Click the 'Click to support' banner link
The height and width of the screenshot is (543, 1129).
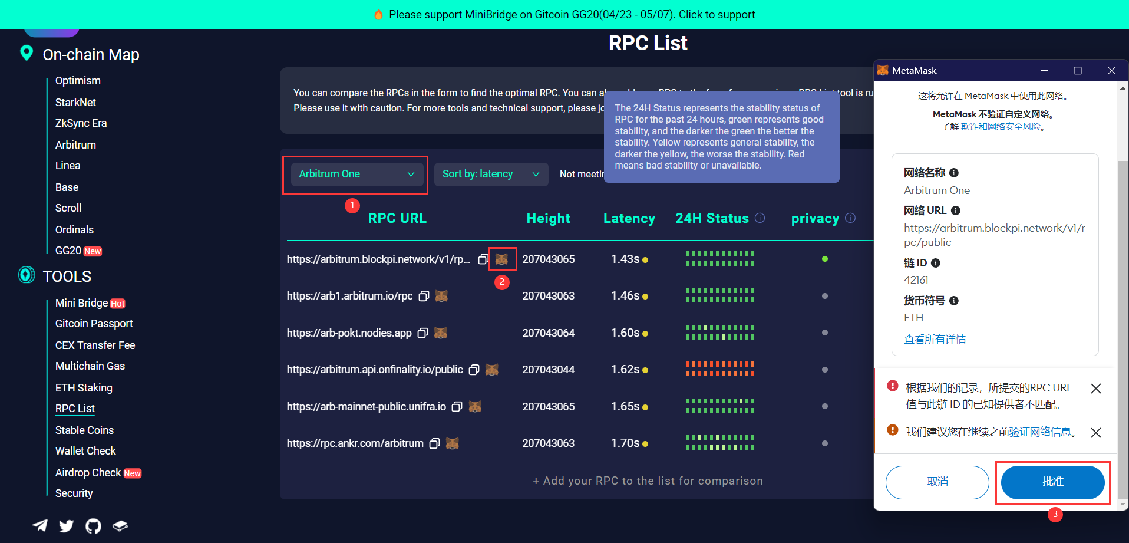[x=717, y=15]
